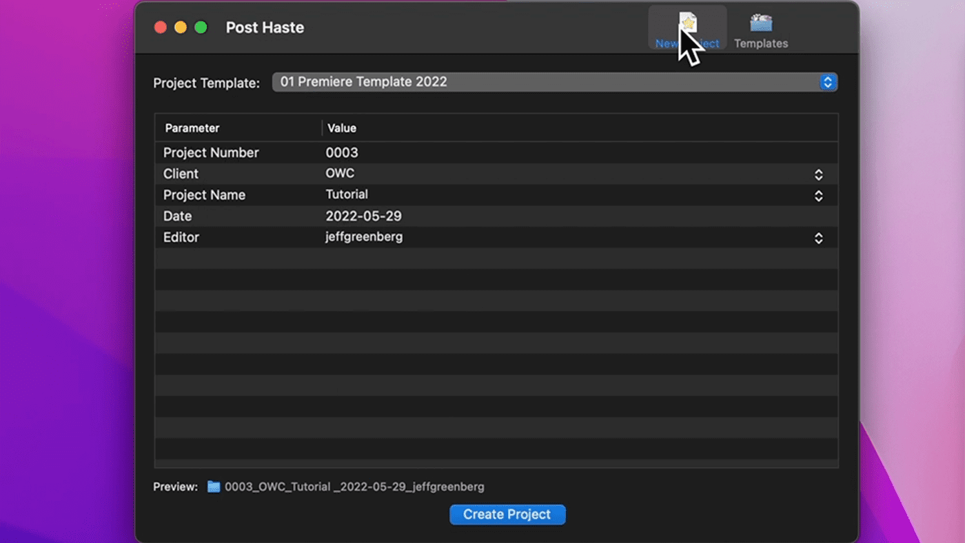The width and height of the screenshot is (965, 543).
Task: Maximize the Post Haste window
Action: (201, 28)
